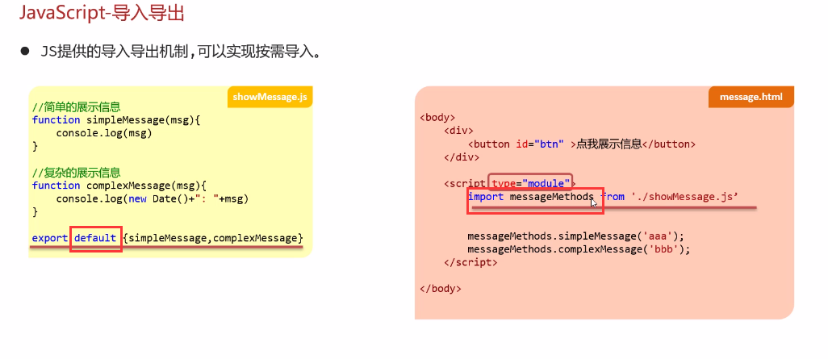This screenshot has height=359, width=828.
Task: Click the showMessage.js file label
Action: (x=270, y=97)
